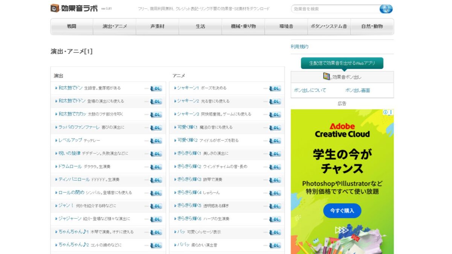Download the ドラムロール sound file
This screenshot has width=452, height=254.
(156, 167)
